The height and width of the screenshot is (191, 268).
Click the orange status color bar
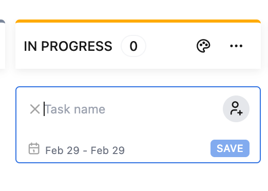138,21
